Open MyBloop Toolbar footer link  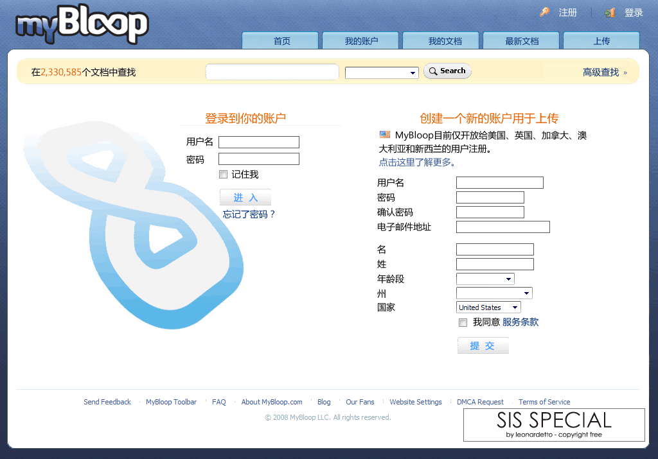[171, 402]
